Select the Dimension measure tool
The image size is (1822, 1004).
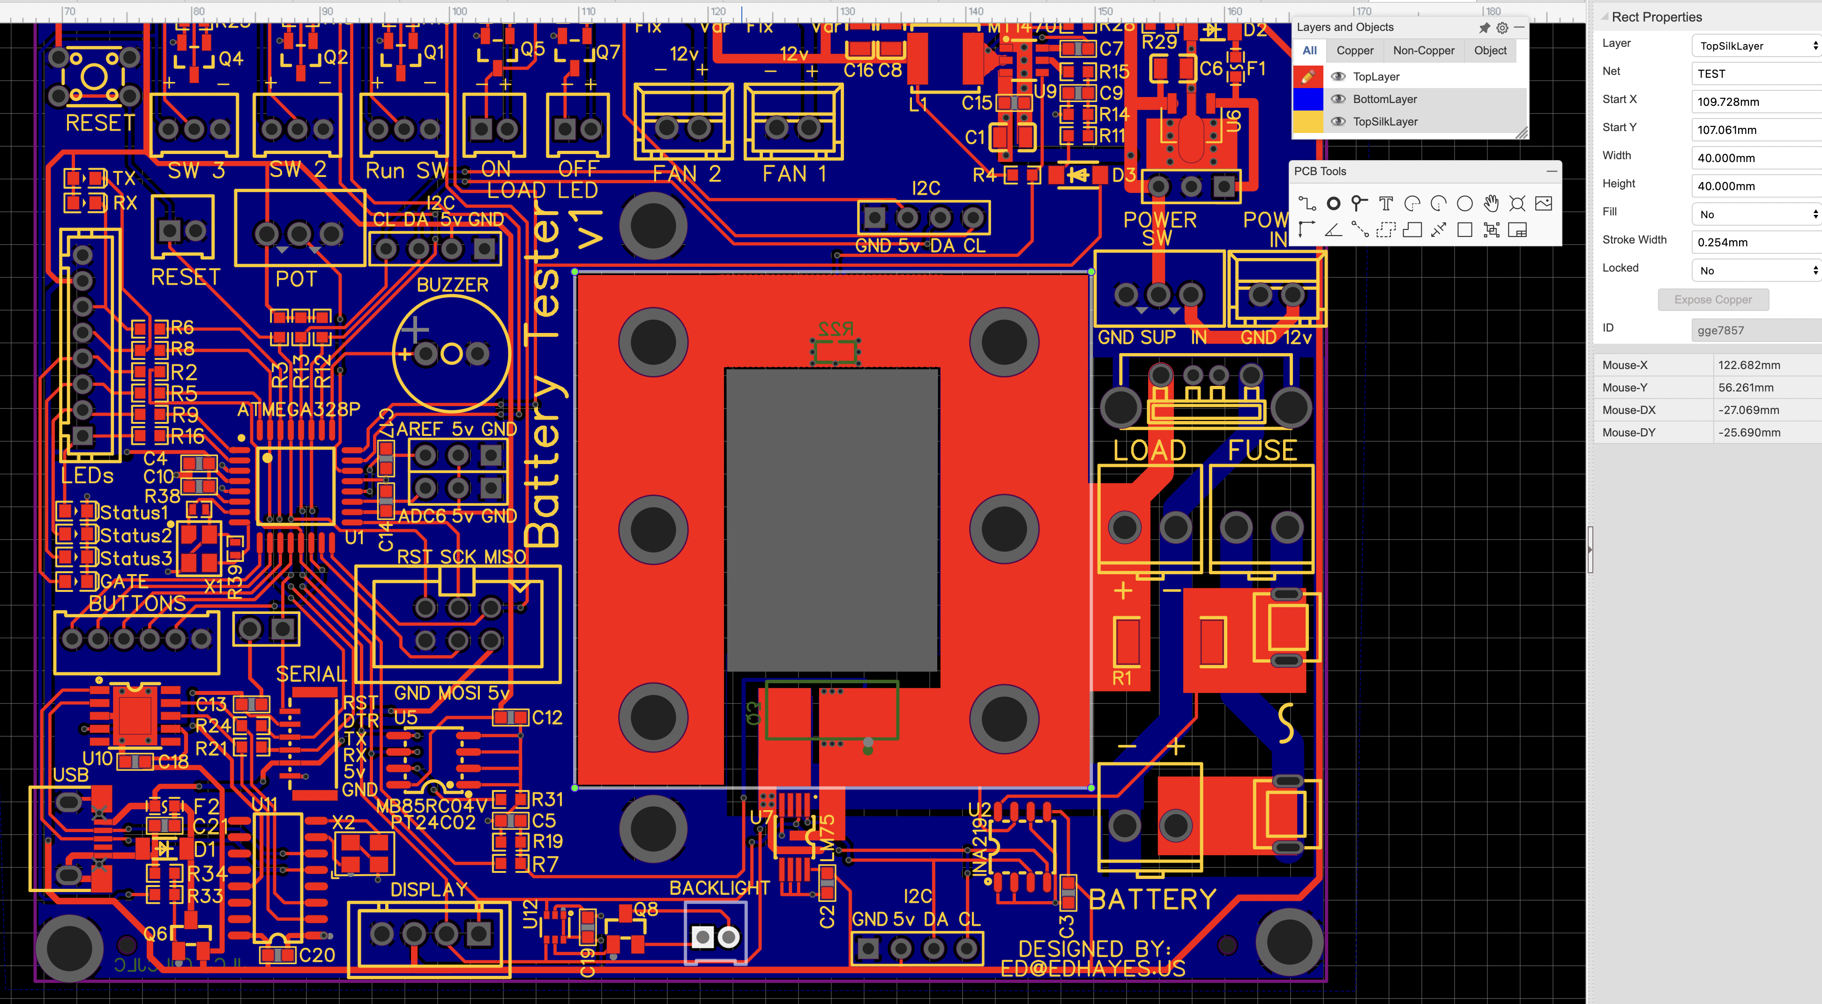coord(1438,229)
